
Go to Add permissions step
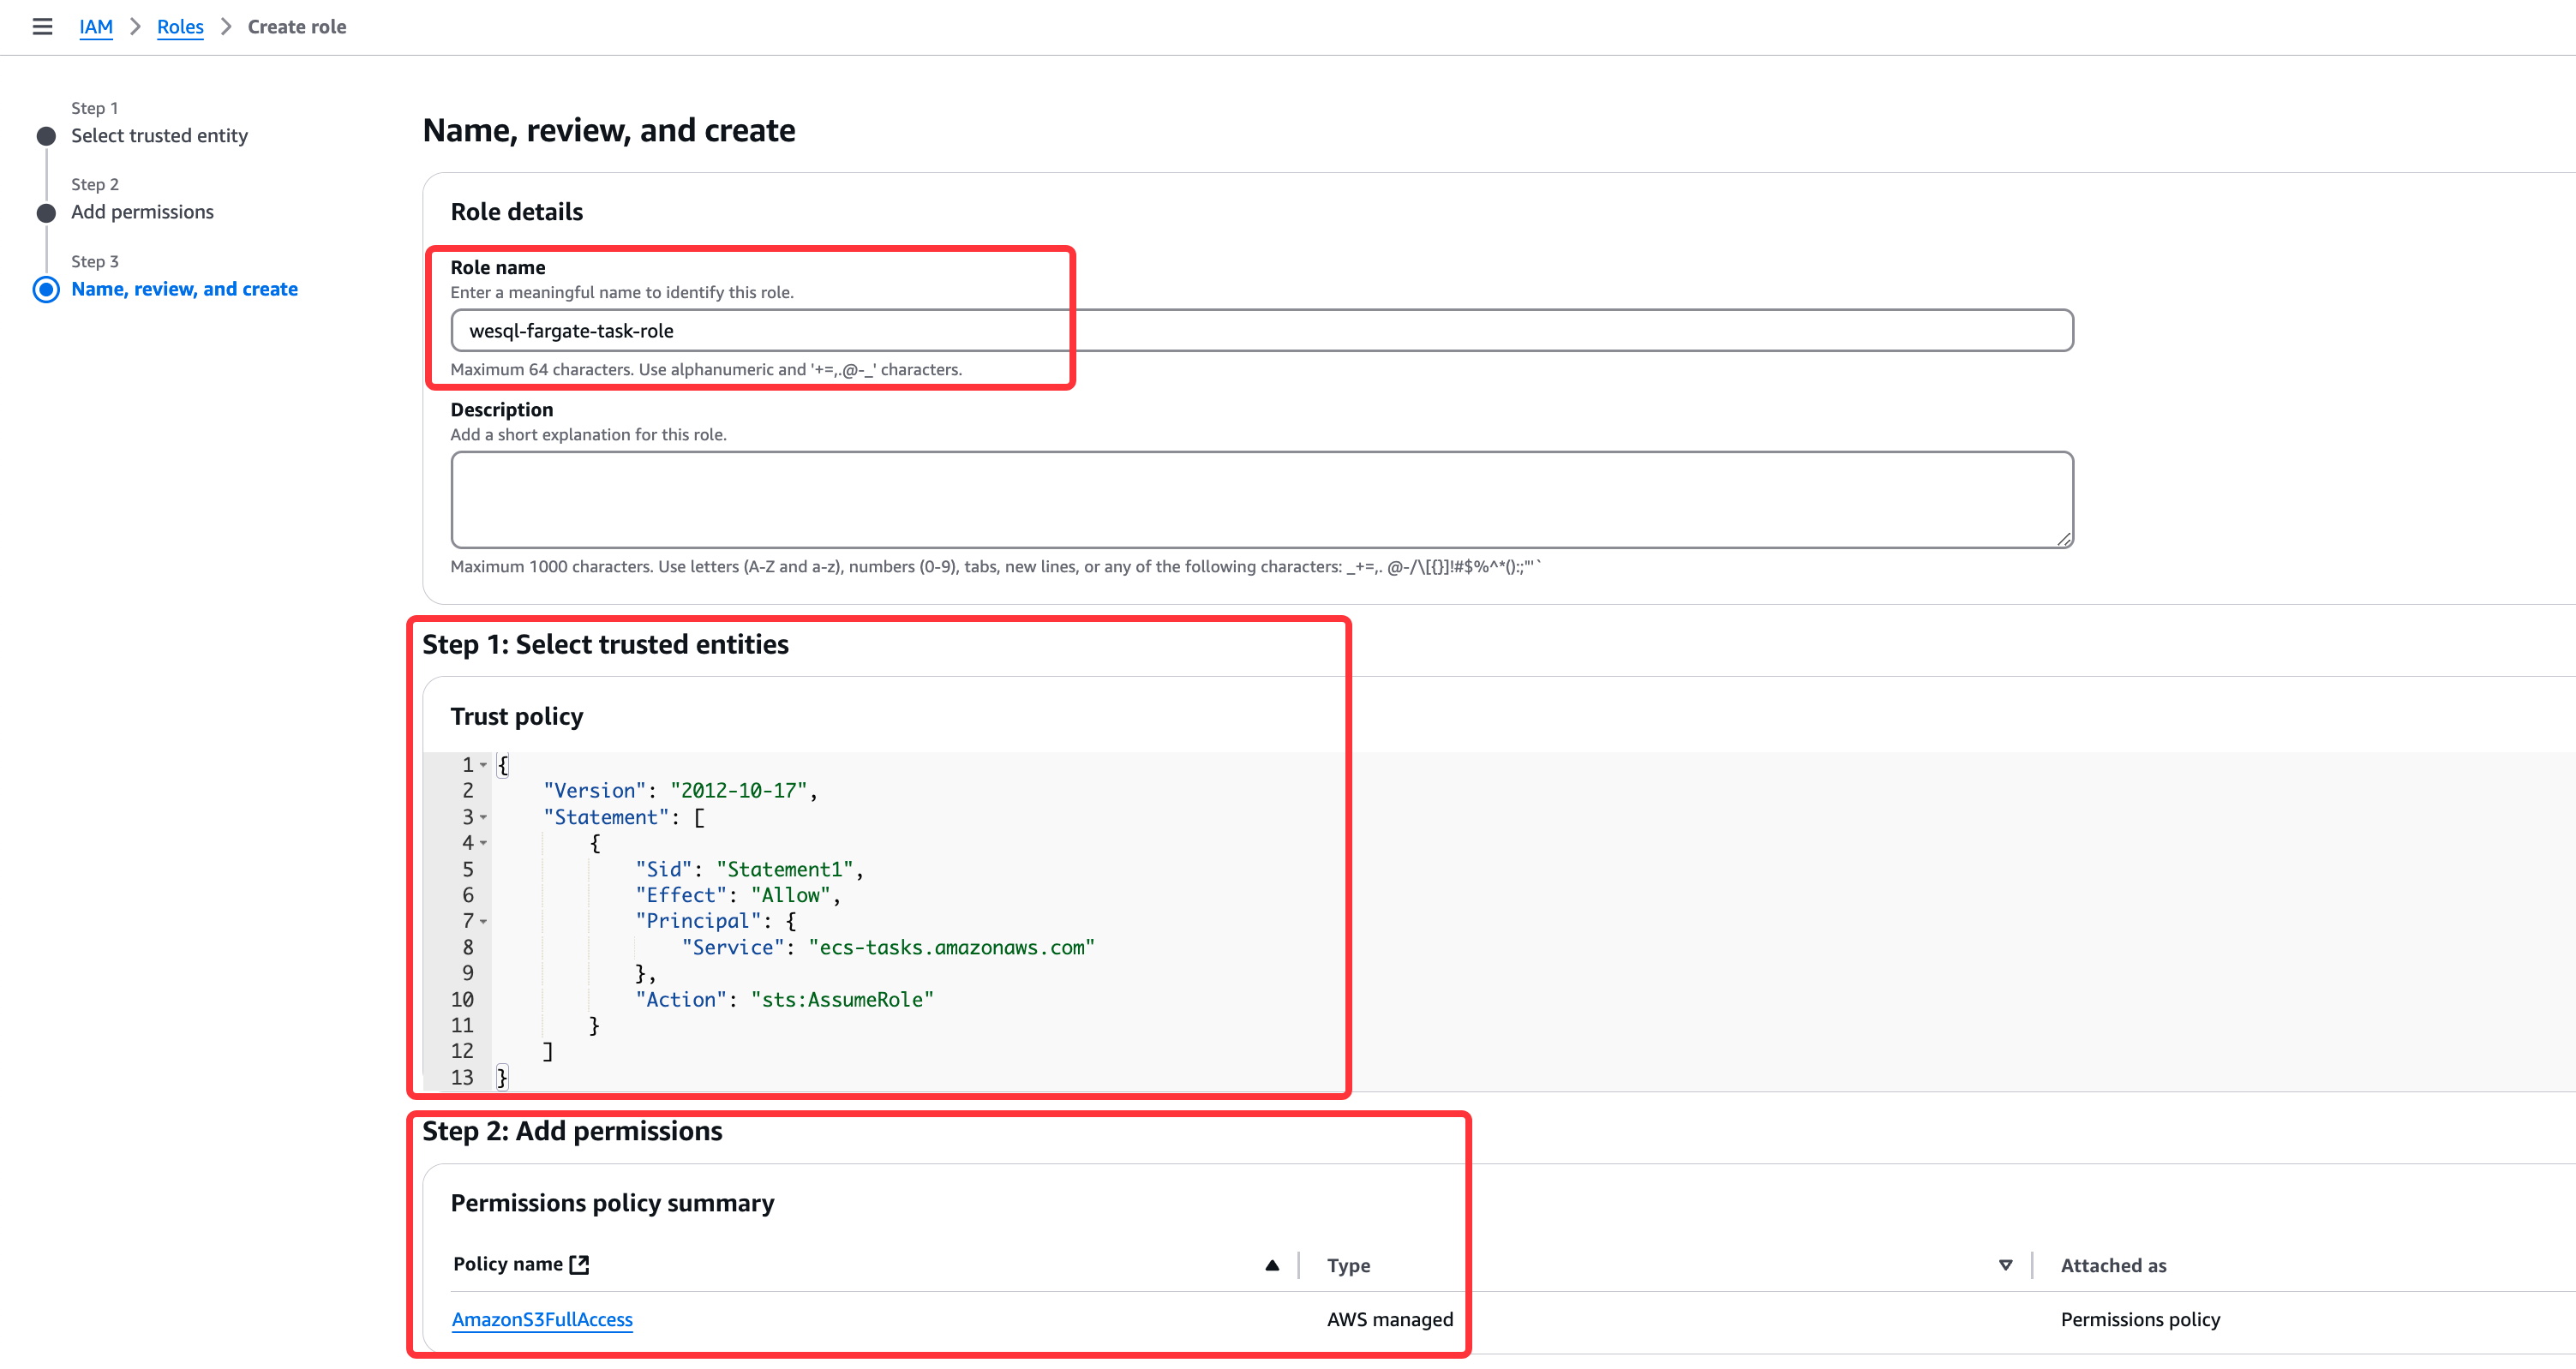tap(142, 212)
